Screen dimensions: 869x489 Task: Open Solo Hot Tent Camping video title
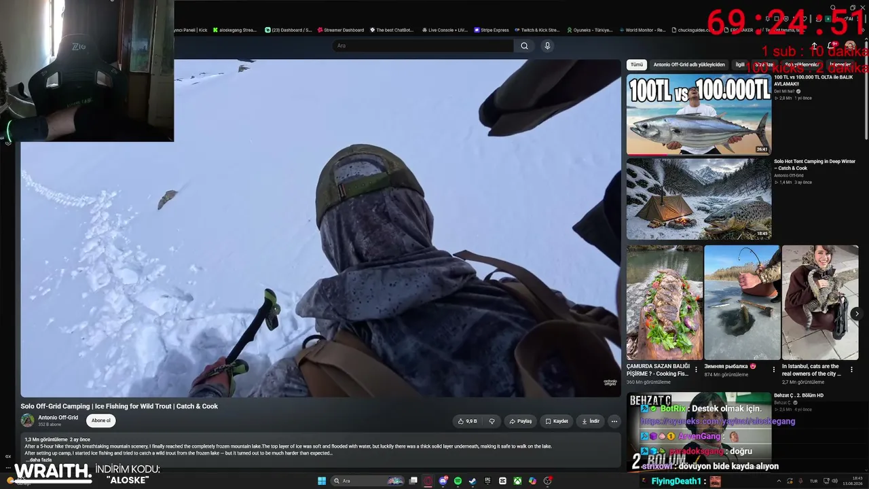tap(815, 165)
